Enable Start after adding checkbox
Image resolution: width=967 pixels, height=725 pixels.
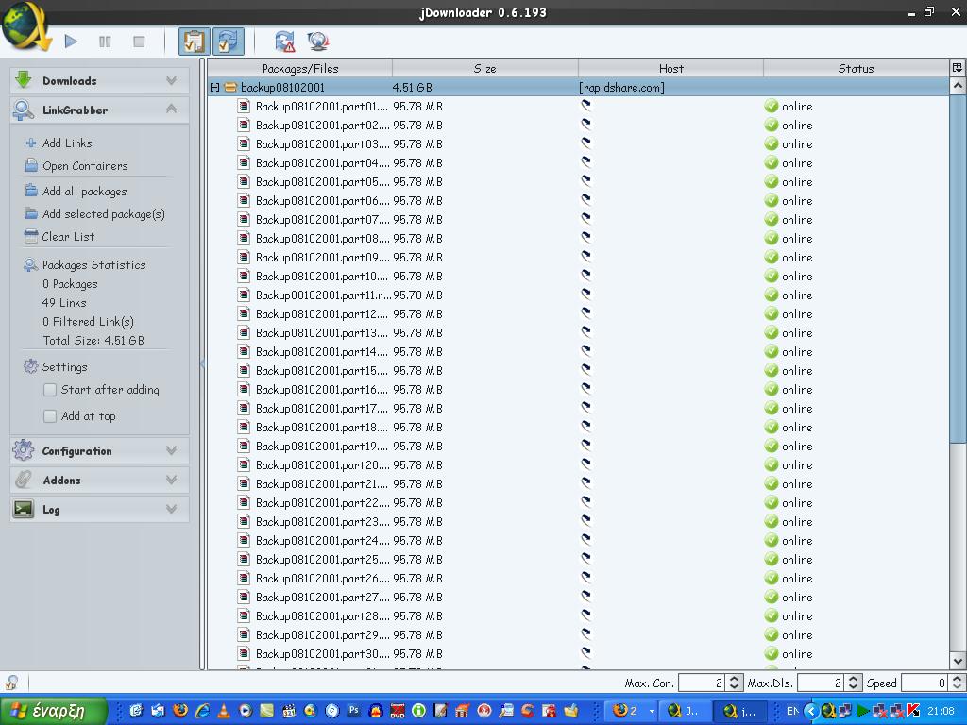tap(51, 390)
